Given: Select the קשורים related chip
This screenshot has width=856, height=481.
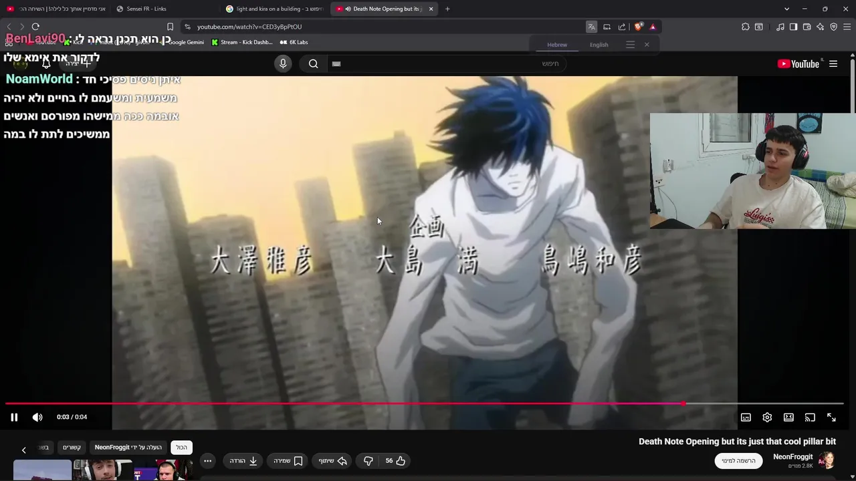Looking at the screenshot, I should click(72, 448).
